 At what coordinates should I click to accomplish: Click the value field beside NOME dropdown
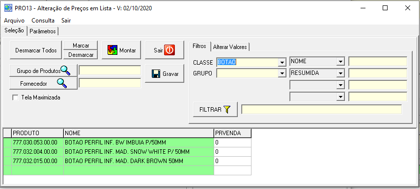[x=378, y=61]
